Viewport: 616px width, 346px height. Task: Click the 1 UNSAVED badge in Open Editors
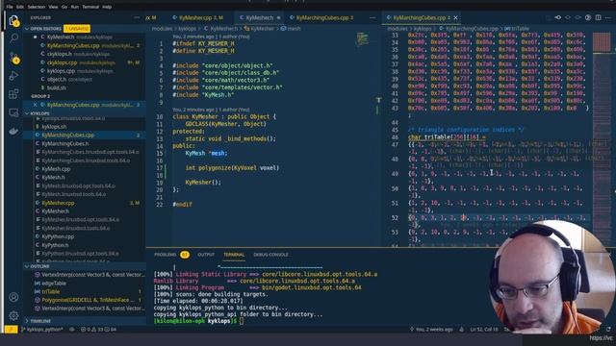(x=77, y=29)
